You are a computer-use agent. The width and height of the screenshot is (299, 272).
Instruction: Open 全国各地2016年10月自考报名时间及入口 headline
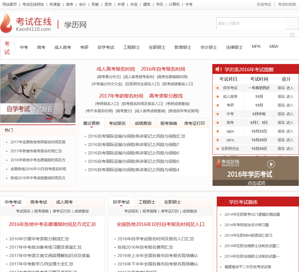coord(160,224)
